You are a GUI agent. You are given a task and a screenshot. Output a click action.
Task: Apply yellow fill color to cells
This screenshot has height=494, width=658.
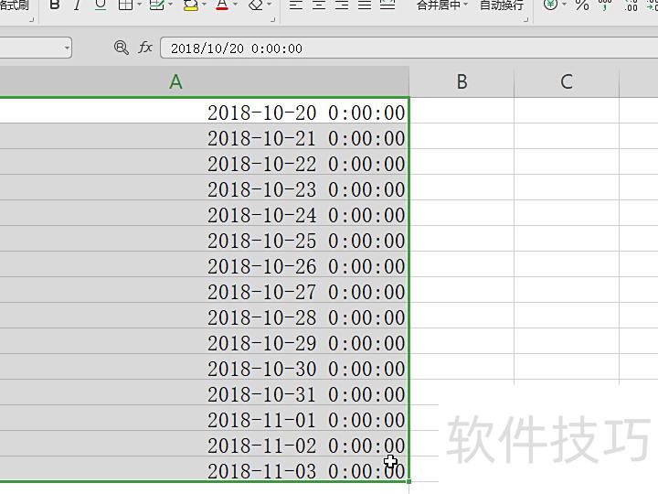(x=190, y=5)
